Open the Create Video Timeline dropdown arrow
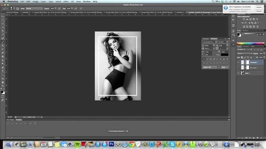The width and height of the screenshot is (266, 149). tap(127, 131)
